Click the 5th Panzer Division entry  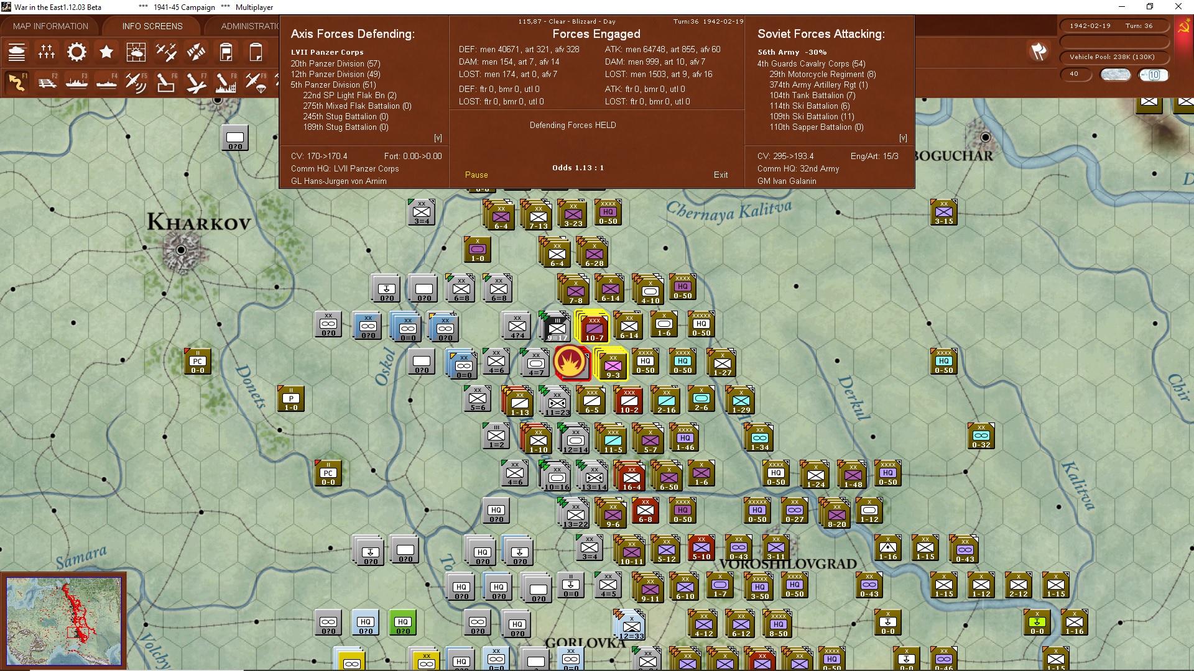[333, 84]
